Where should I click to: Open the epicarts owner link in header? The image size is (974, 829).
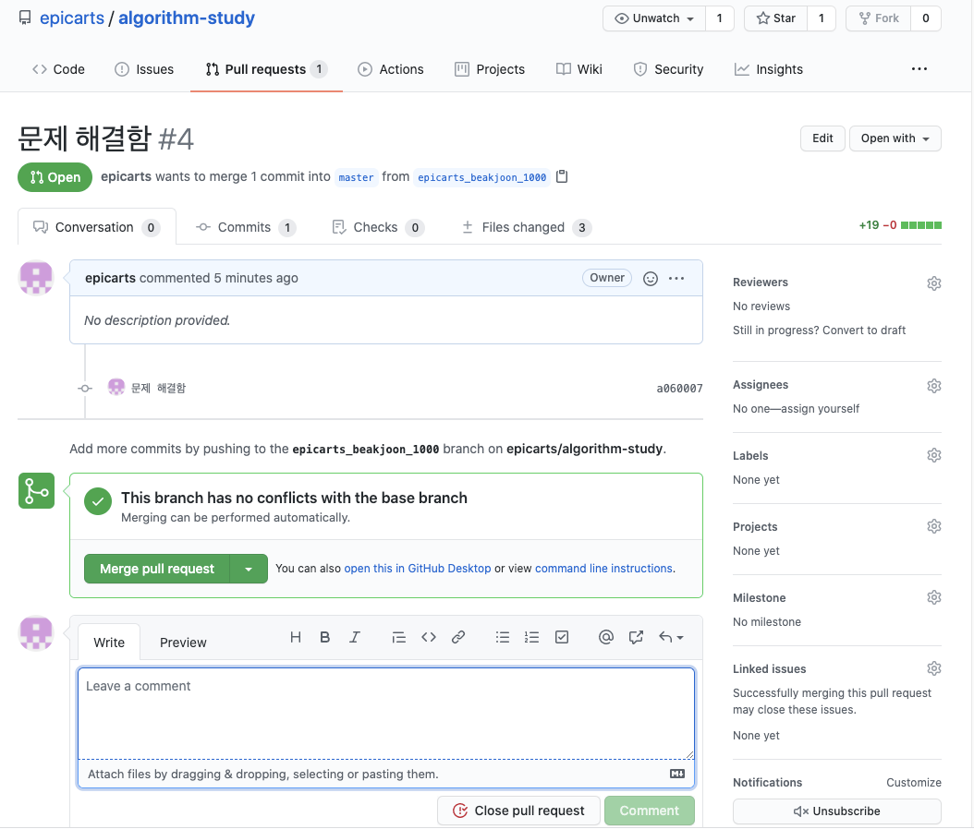pos(72,18)
